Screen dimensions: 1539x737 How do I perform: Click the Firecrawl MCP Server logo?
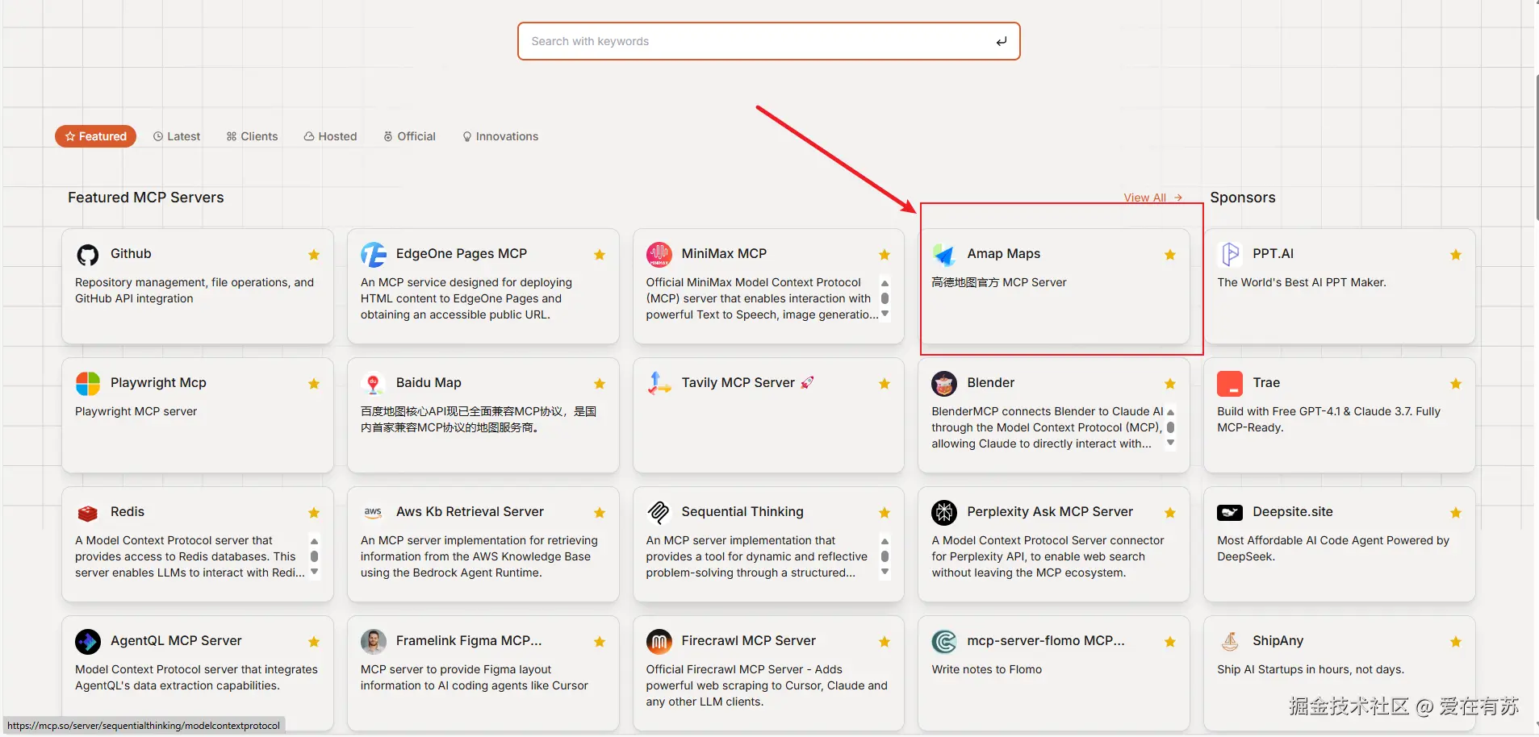click(x=659, y=642)
